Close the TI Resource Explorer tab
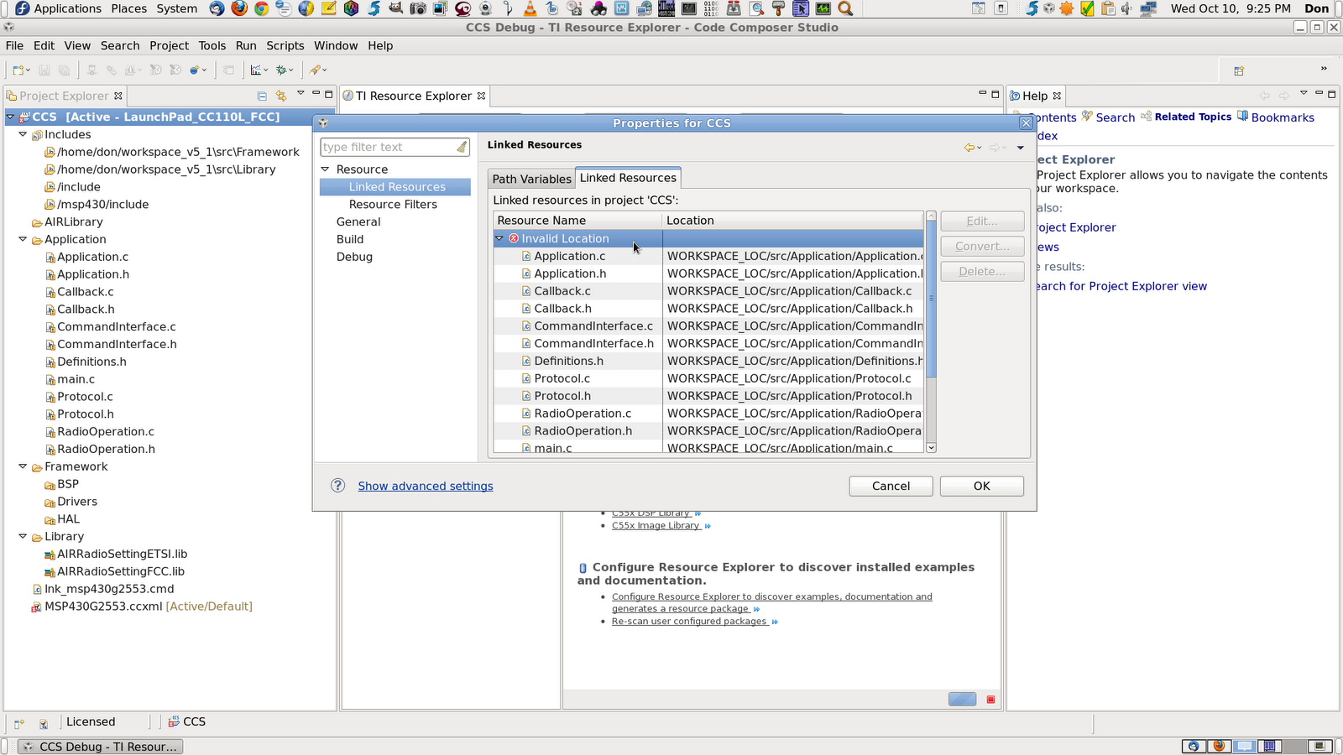This screenshot has width=1343, height=755. [481, 96]
